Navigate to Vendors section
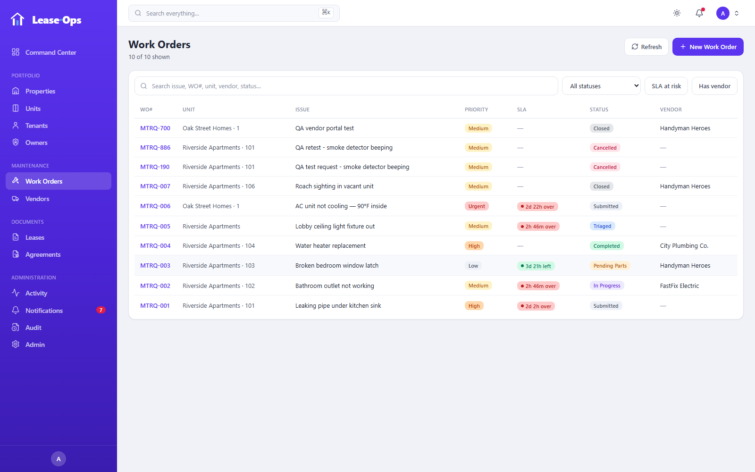The width and height of the screenshot is (755, 472). [x=59, y=198]
